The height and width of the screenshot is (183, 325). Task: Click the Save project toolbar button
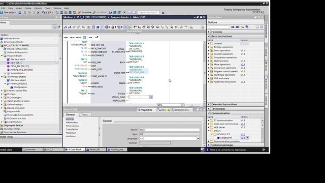(x=8, y=13)
